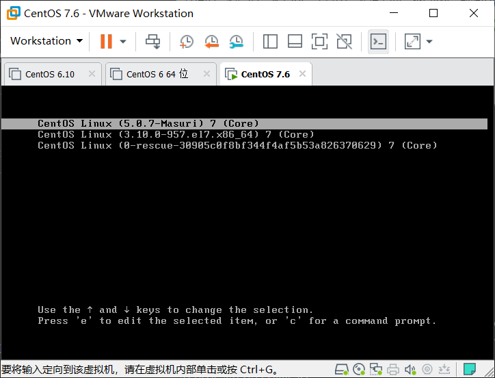Image resolution: width=495 pixels, height=378 pixels.
Task: Maximize the VMware Workstation window
Action: [433, 13]
